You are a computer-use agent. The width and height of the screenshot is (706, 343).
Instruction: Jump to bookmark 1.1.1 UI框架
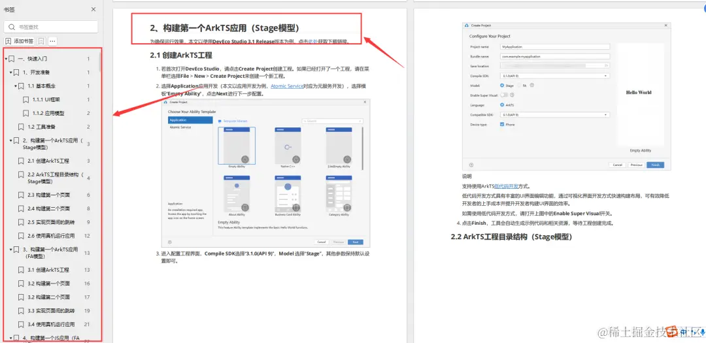point(46,99)
